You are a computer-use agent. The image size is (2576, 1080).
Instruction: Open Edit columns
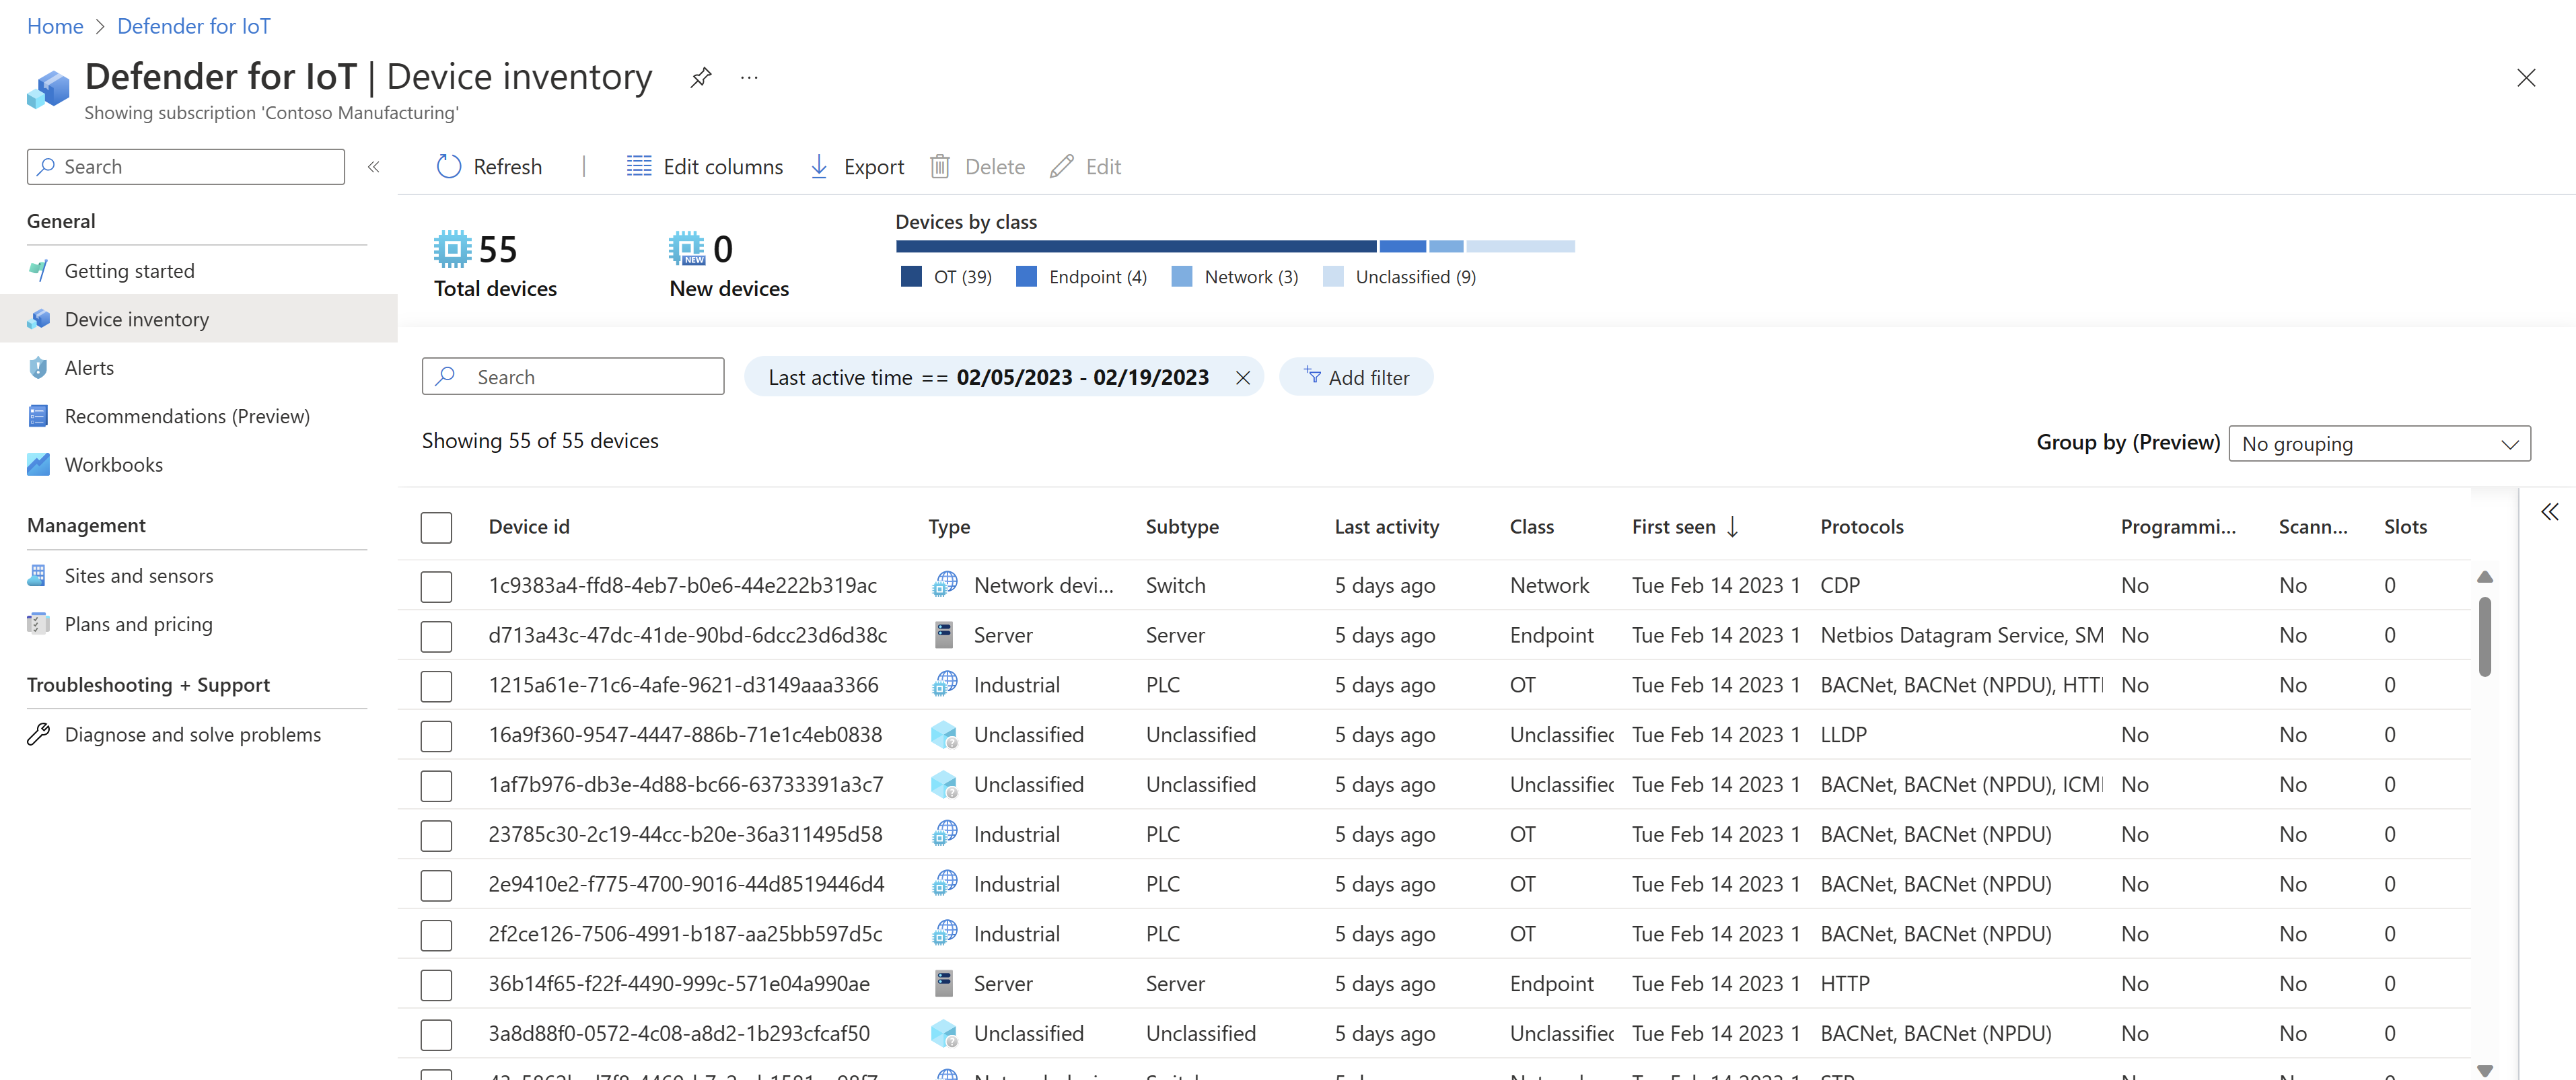point(704,166)
